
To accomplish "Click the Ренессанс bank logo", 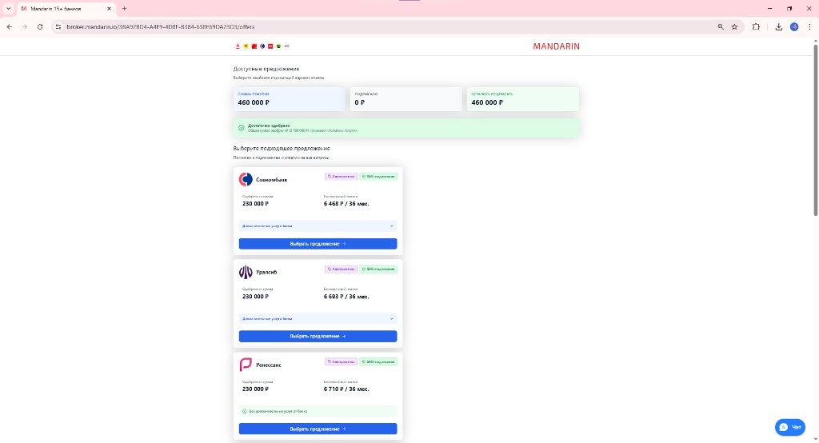I will click(246, 365).
